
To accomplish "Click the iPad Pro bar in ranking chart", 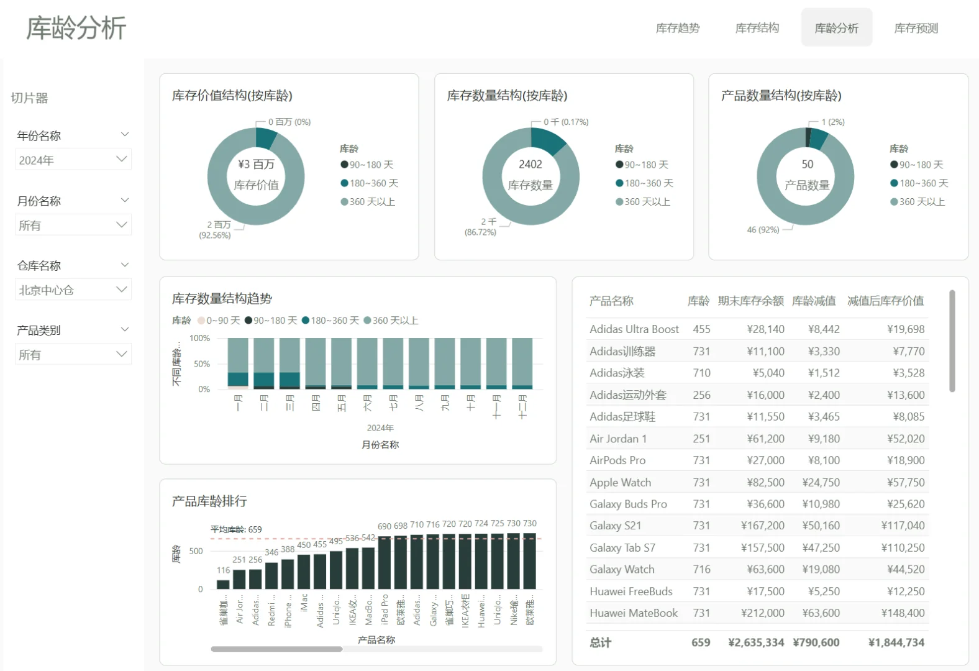I will tap(385, 563).
